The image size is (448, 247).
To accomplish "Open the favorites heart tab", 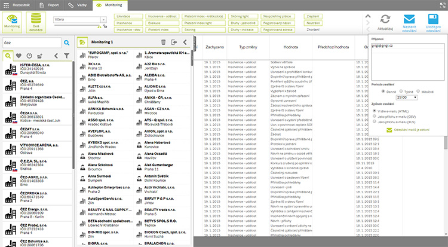I will coord(19,56).
